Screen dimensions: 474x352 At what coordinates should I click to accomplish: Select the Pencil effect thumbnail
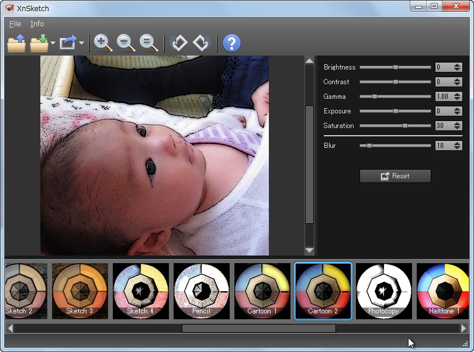click(201, 291)
